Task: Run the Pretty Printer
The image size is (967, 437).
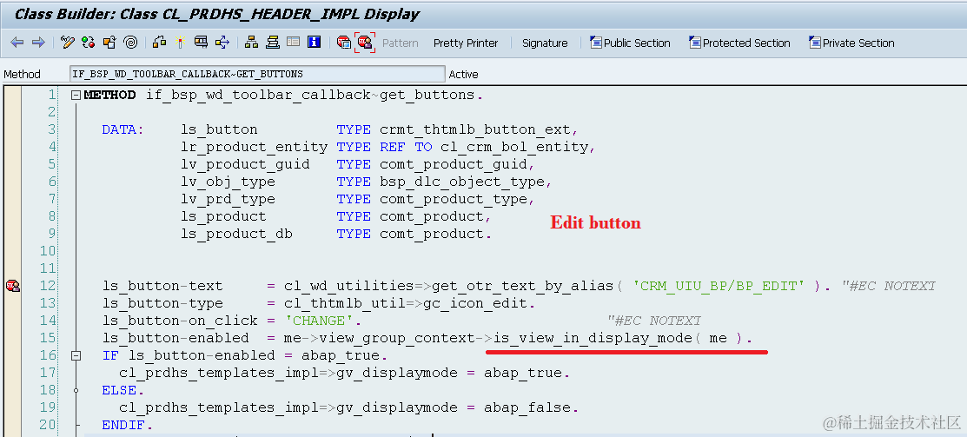Action: coord(466,43)
